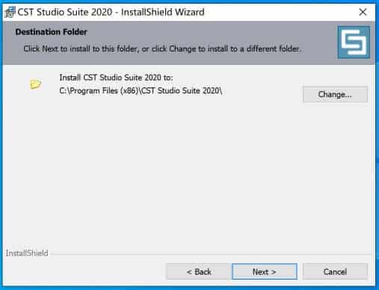Screen dimensions: 379x290
Task: Click the C:\Program Files (x86) install path text
Action: pyautogui.click(x=141, y=90)
